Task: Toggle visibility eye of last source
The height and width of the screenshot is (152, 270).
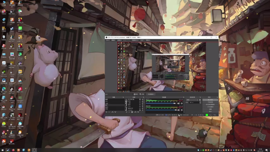Action: point(140,110)
